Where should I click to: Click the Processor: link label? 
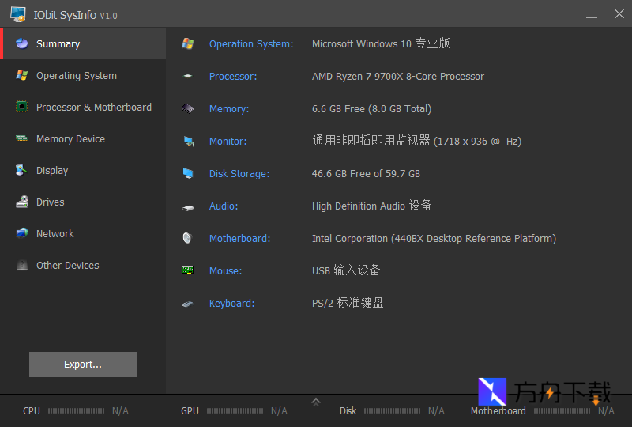233,76
